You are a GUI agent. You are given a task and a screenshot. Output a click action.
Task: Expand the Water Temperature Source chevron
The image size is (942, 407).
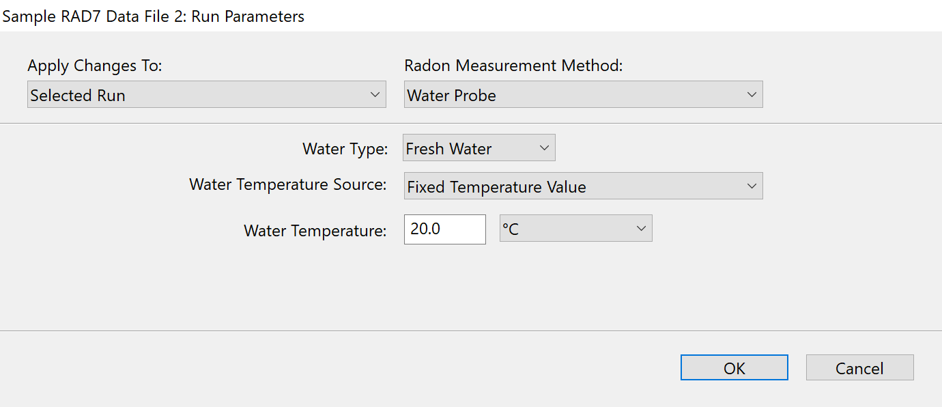click(x=751, y=186)
